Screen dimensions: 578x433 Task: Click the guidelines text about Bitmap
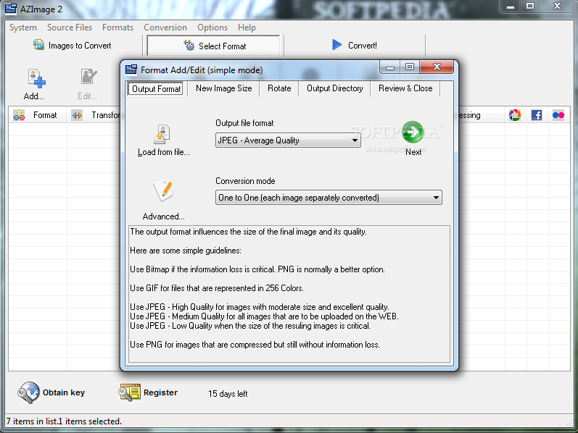tap(257, 269)
